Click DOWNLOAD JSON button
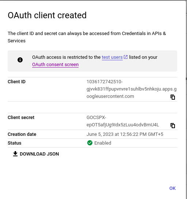 36,154
